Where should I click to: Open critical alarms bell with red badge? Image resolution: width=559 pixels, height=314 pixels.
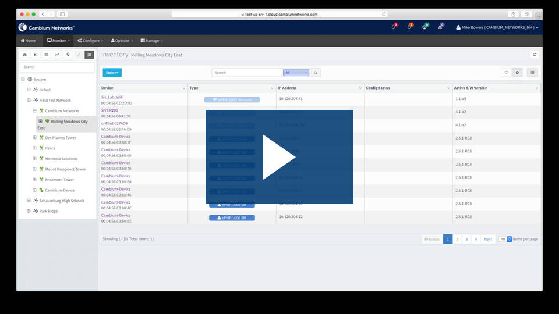[x=394, y=27]
